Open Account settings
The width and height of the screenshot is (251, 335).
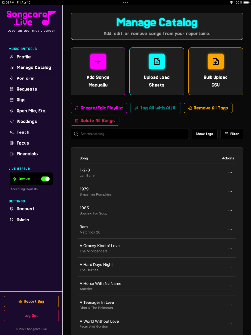pyautogui.click(x=31, y=209)
